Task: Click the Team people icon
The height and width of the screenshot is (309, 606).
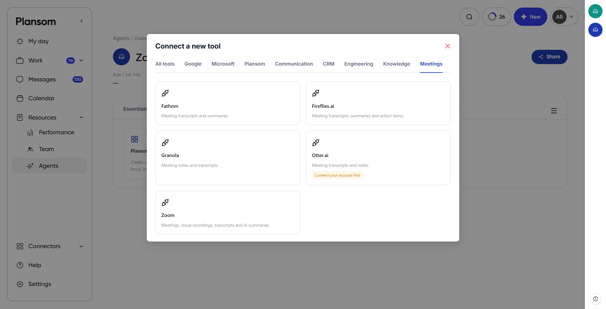Action: (x=30, y=149)
